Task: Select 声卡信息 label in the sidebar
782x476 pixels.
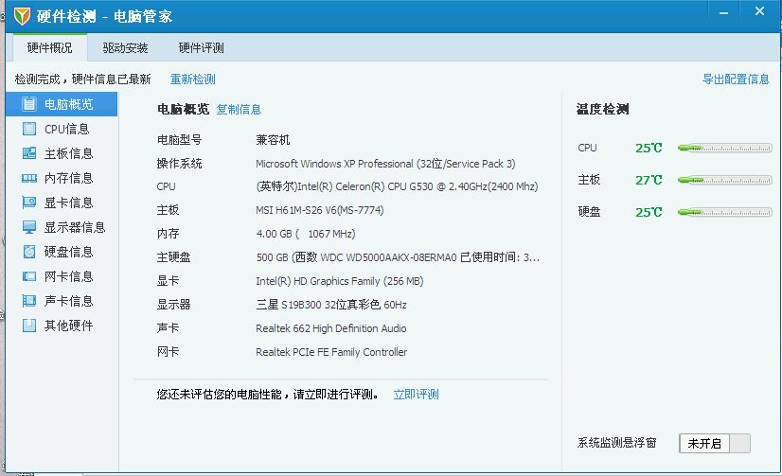Action: [x=69, y=301]
